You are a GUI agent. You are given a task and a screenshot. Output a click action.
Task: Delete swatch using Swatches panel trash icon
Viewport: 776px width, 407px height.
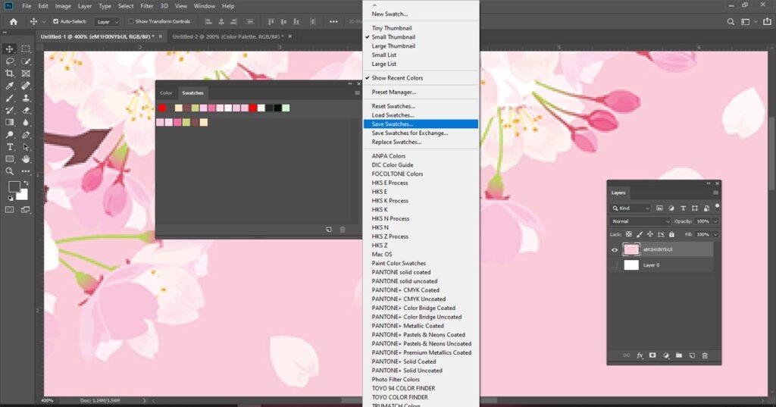pos(343,230)
